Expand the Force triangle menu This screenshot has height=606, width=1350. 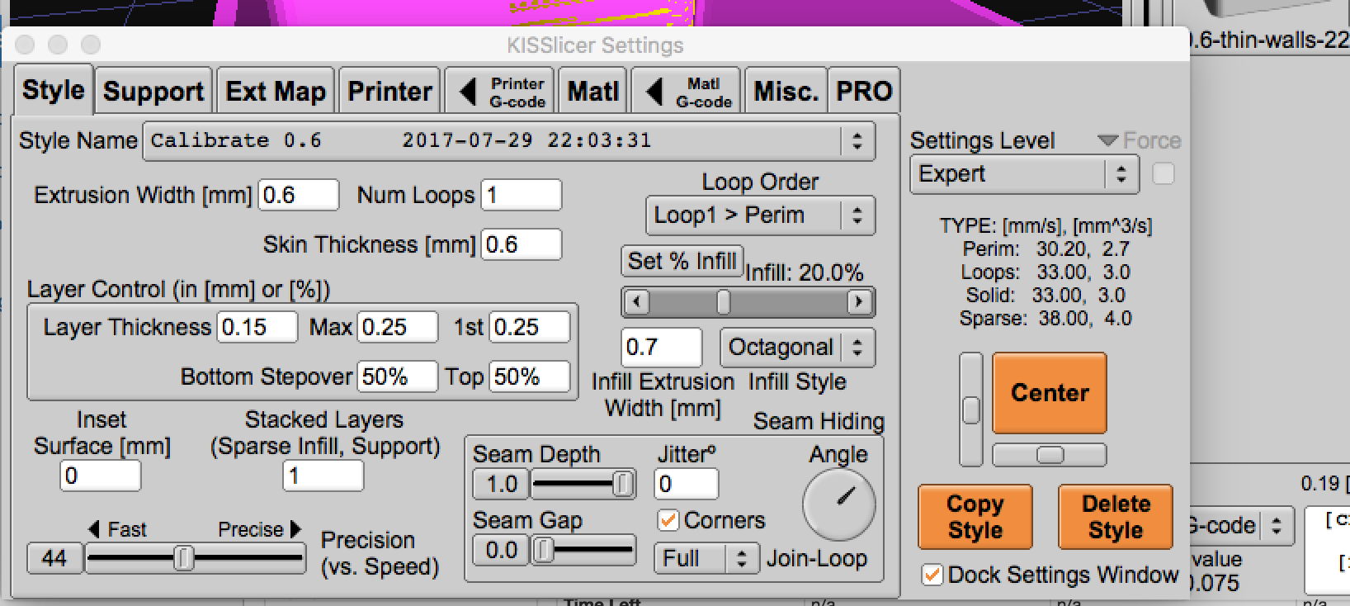click(x=1107, y=141)
